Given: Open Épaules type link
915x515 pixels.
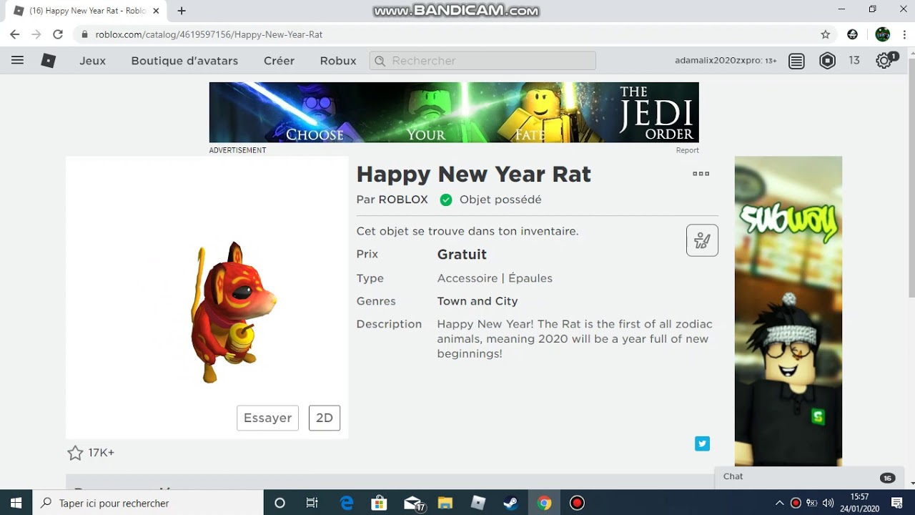Looking at the screenshot, I should click(x=530, y=278).
